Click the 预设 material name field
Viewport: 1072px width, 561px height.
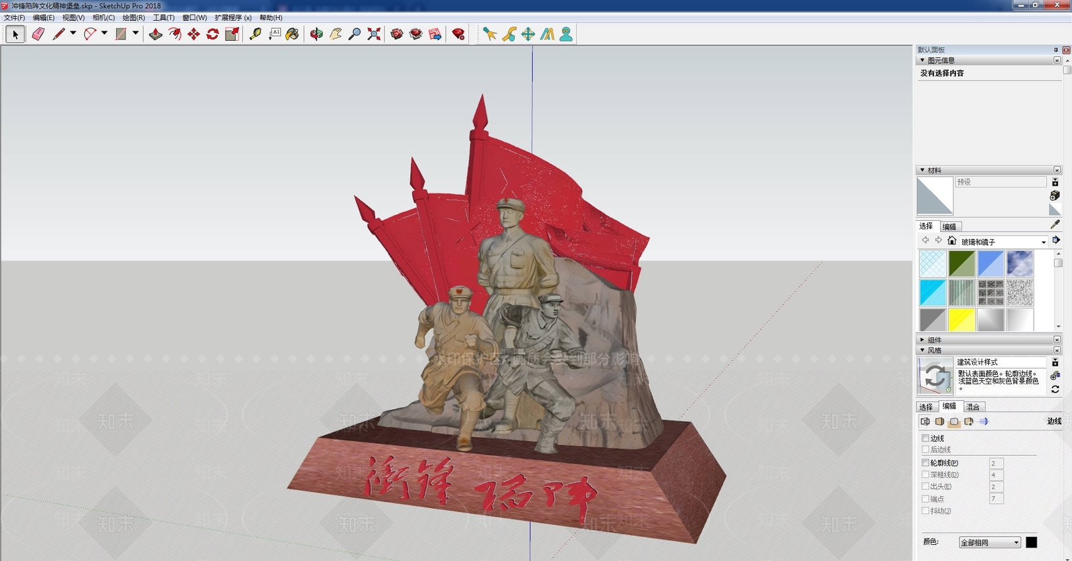coord(1001,182)
